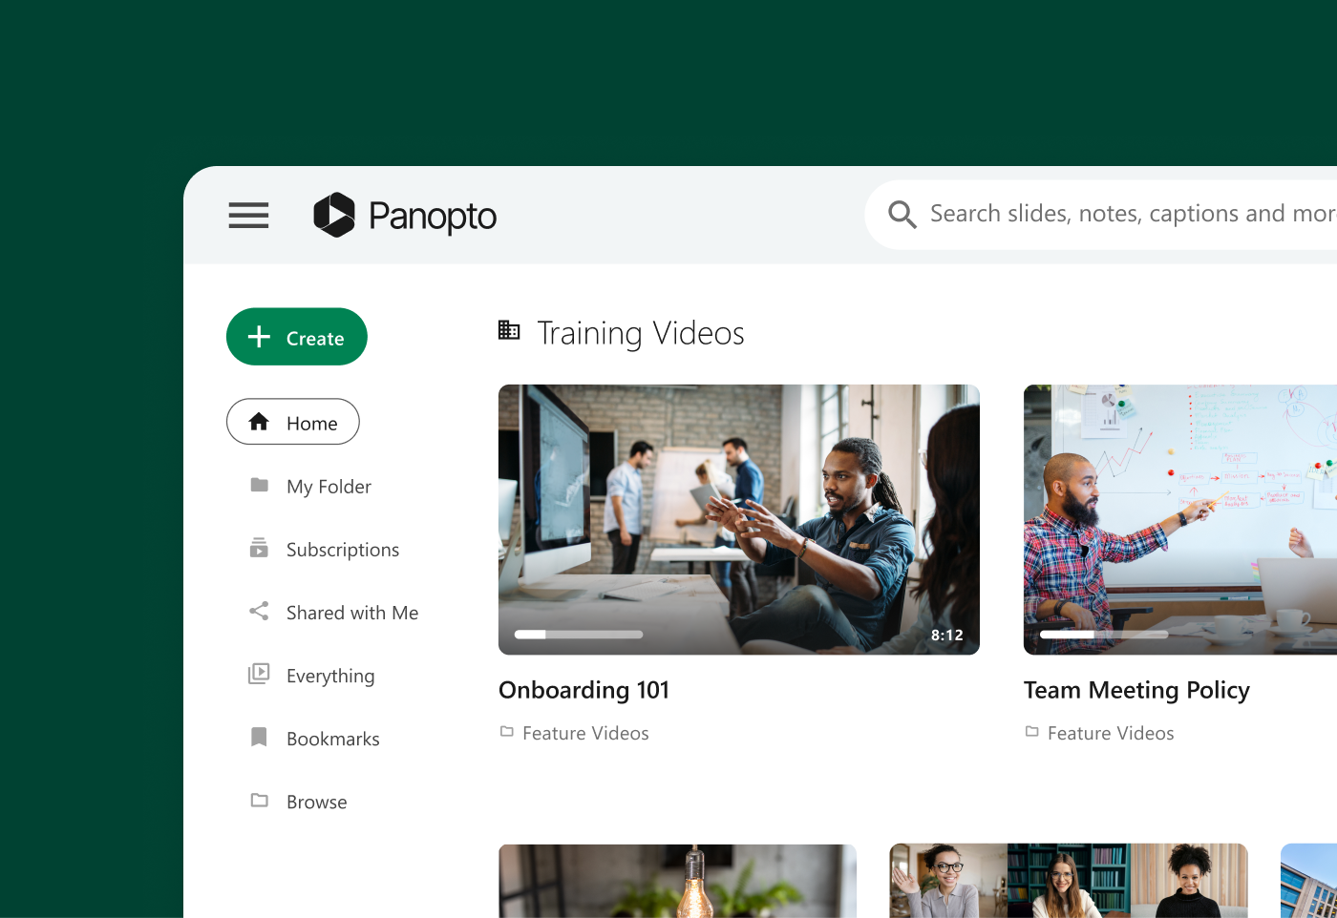Type in the search slides field

(x=1127, y=215)
